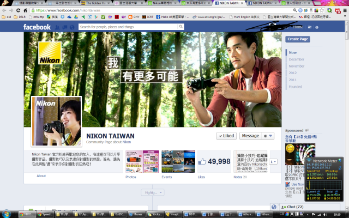The width and height of the screenshot is (349, 218).
Task: Click the Message button
Action: [250, 136]
